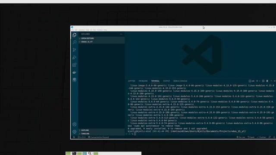Click the Prettier status bar item
This screenshot has height=155, width=276.
pos(261,137)
